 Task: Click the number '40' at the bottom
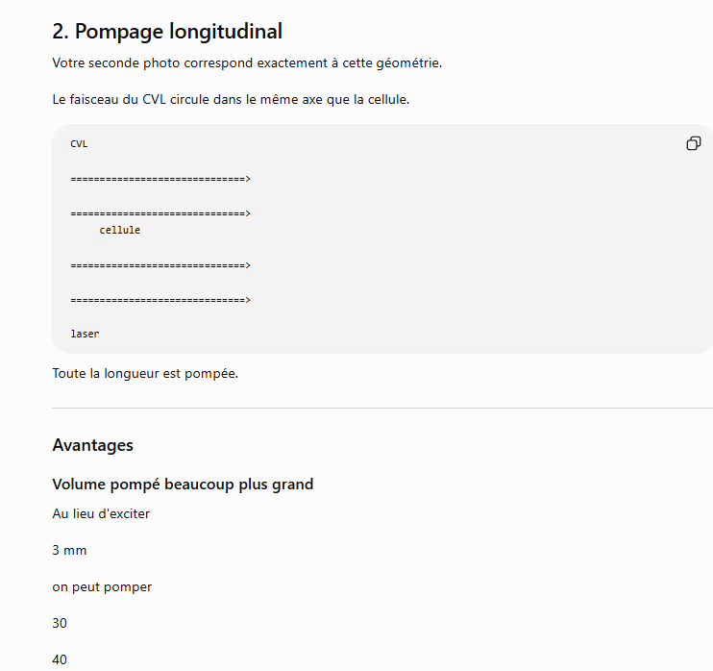pyautogui.click(x=60, y=659)
